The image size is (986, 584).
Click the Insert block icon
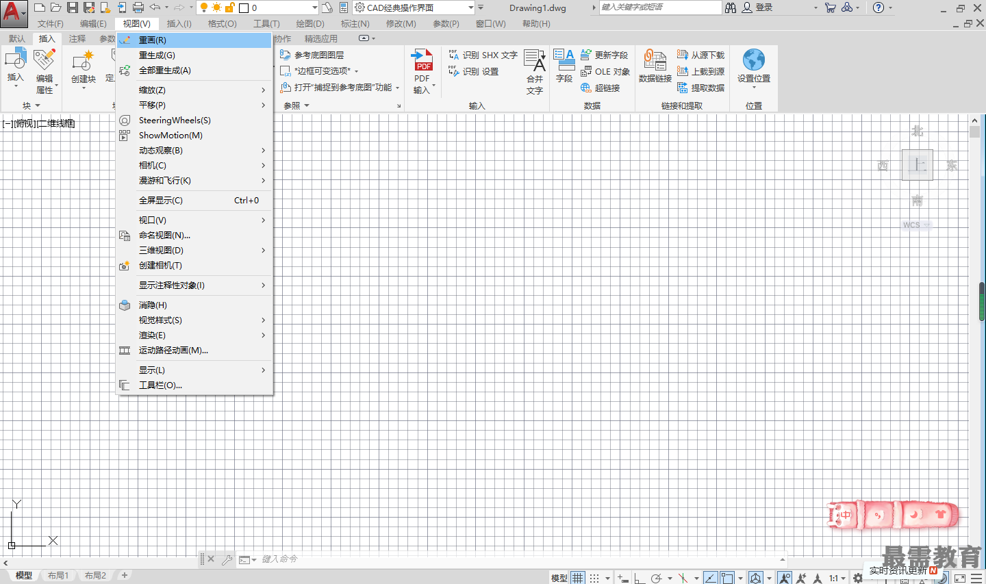pos(15,60)
